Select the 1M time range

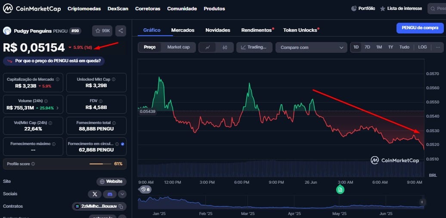coord(379,47)
